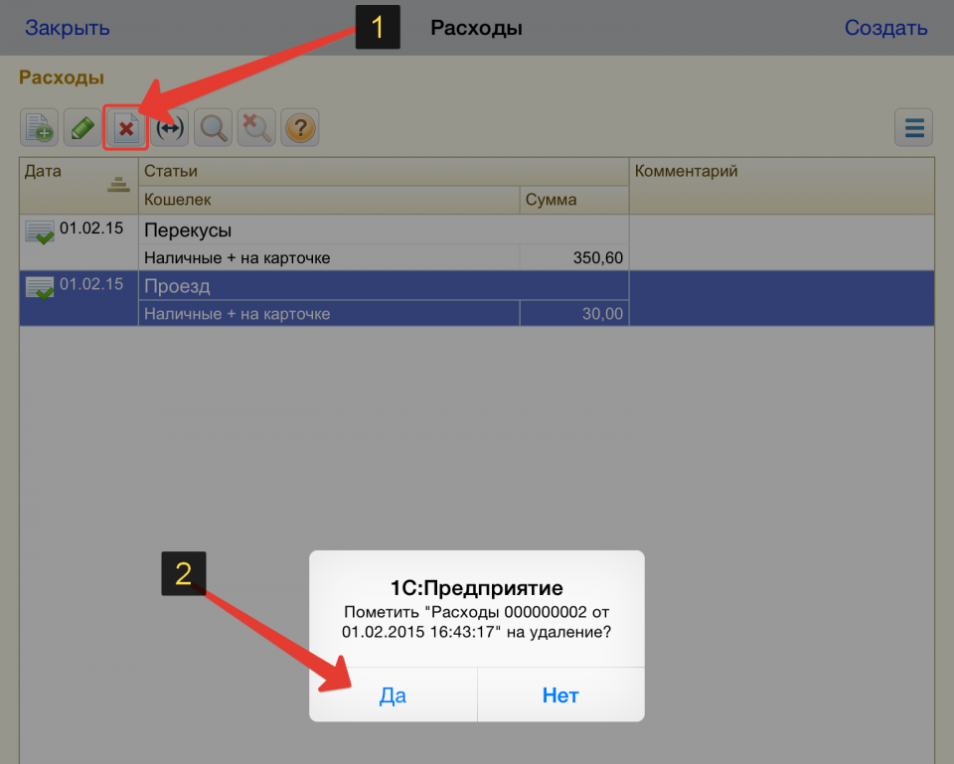954x764 pixels.
Task: Click the amount 350,60 cell
Action: point(574,258)
